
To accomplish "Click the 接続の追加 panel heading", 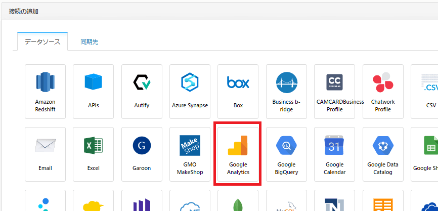I will (23, 12).
